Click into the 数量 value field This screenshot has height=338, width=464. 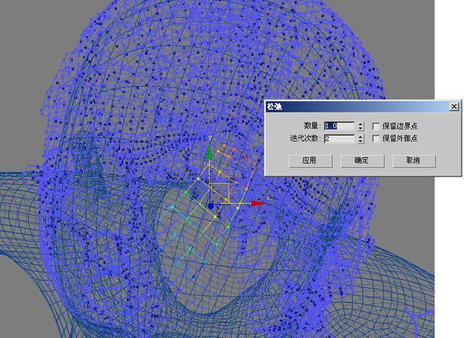coord(339,126)
